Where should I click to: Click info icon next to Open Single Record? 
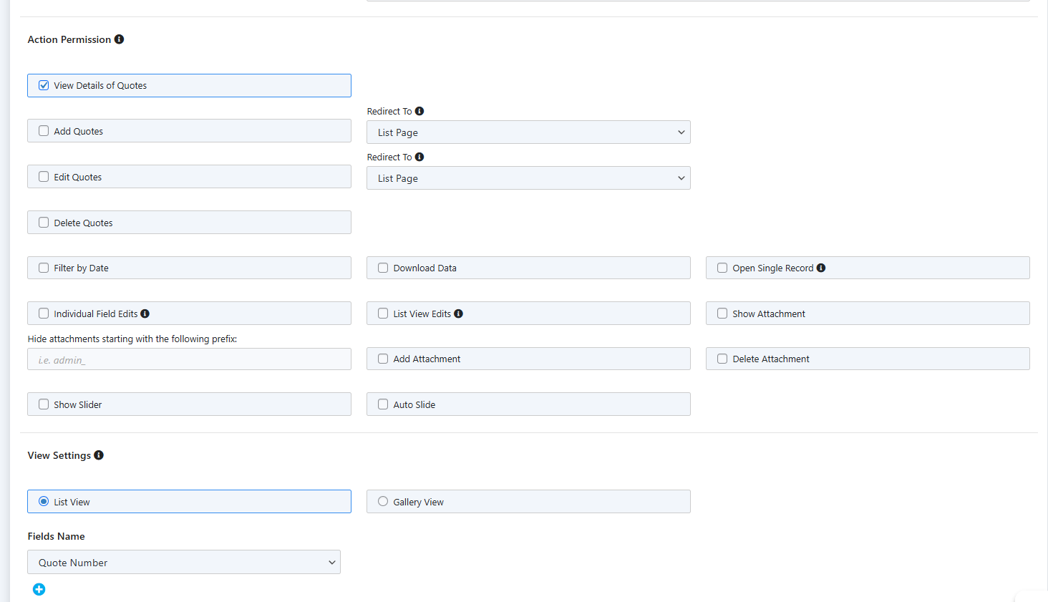[x=821, y=268]
